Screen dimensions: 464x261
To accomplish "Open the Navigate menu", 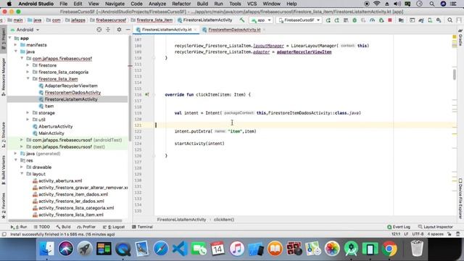I will click(x=115, y=4).
